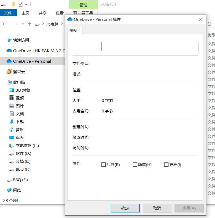
Task: Click the 文档 (E:) drive icon
Action: (x=12, y=162)
